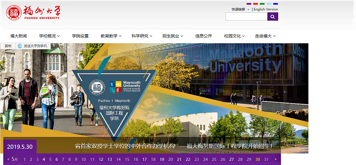356x165 pixels.
Task: Click the 复制 copy button
Action: (x=7, y=46)
